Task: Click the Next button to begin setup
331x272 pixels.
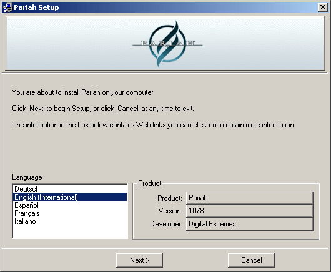Action: pyautogui.click(x=139, y=260)
